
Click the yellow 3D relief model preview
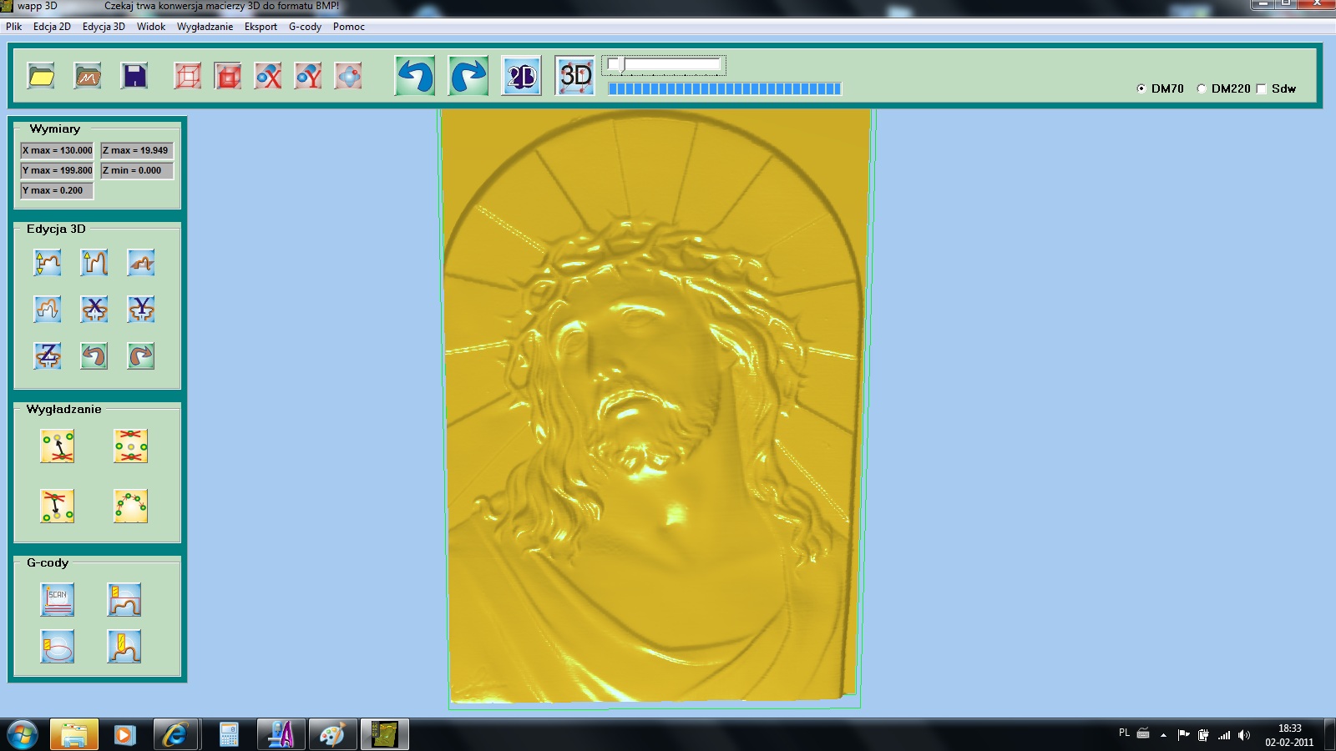tap(655, 406)
